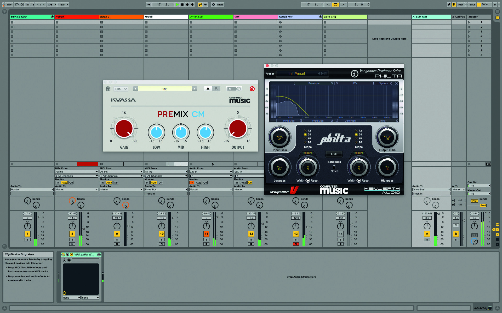Click PreMix A to B copy button
Screen dimensions: 502x313
coord(234,89)
